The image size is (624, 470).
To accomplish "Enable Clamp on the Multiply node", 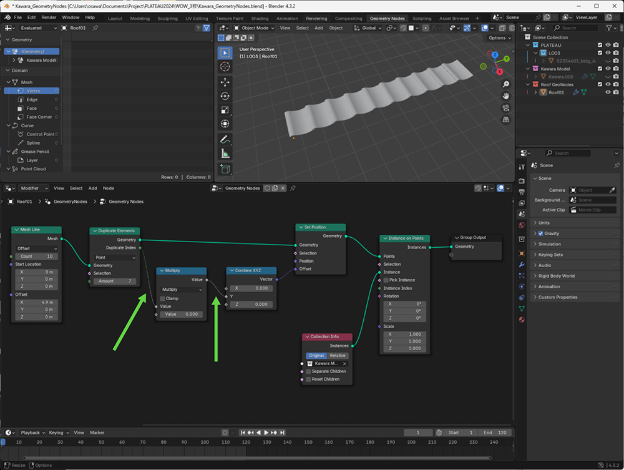I will point(163,298).
